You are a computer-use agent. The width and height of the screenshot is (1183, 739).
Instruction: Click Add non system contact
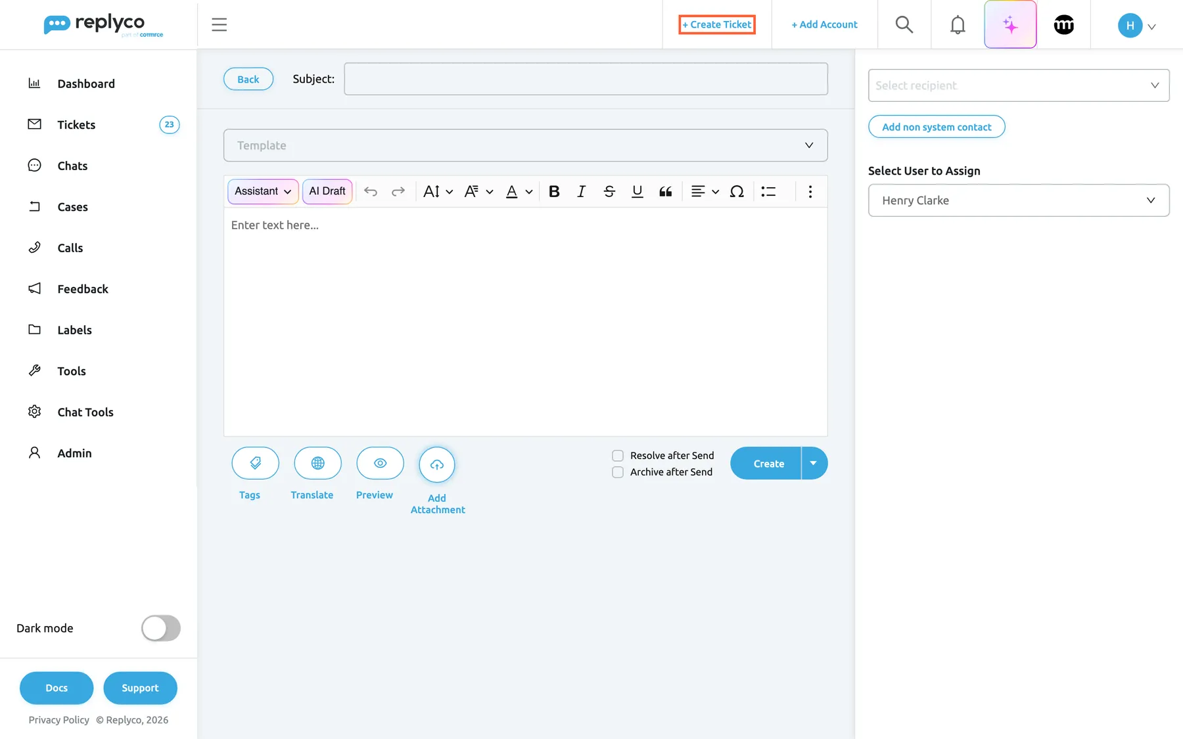click(937, 127)
